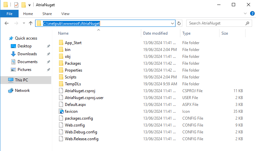Select the AtriaNuget.csproj.user file name
Screen dimensions: 256x151
point(84,98)
